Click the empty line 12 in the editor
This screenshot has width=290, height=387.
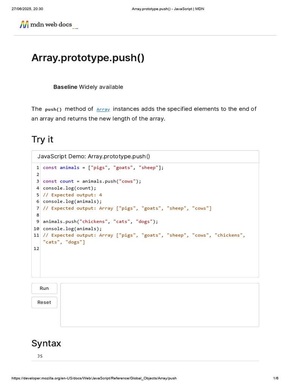pos(113,249)
